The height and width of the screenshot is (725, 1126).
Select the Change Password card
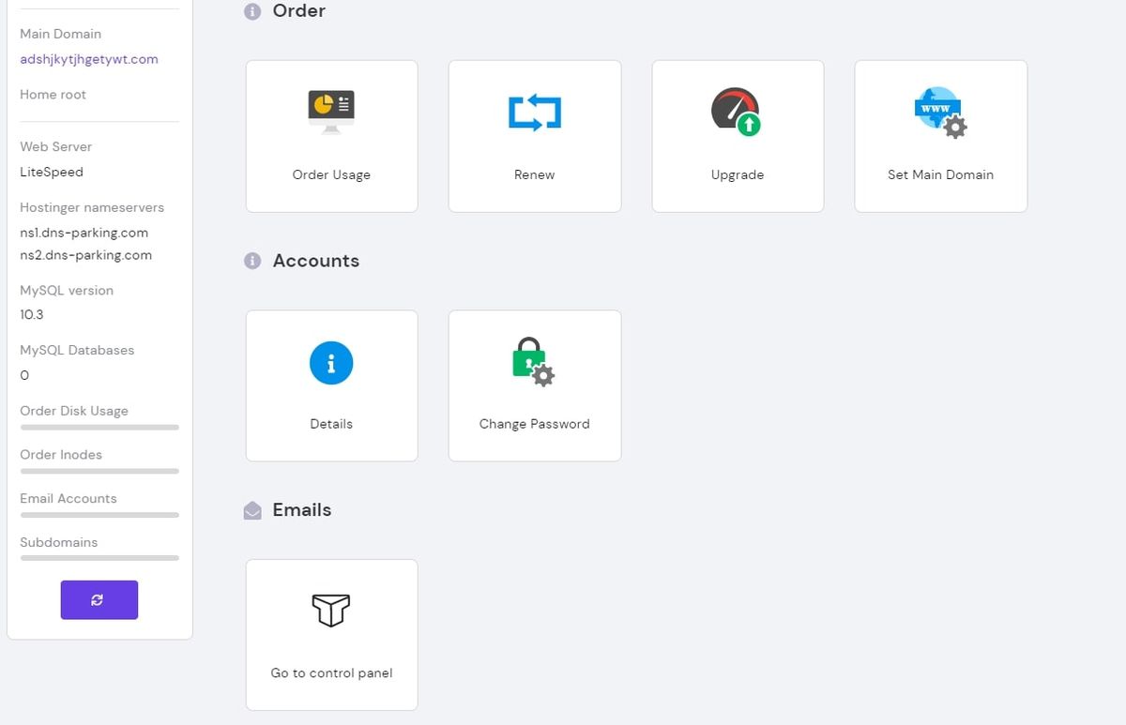click(534, 385)
